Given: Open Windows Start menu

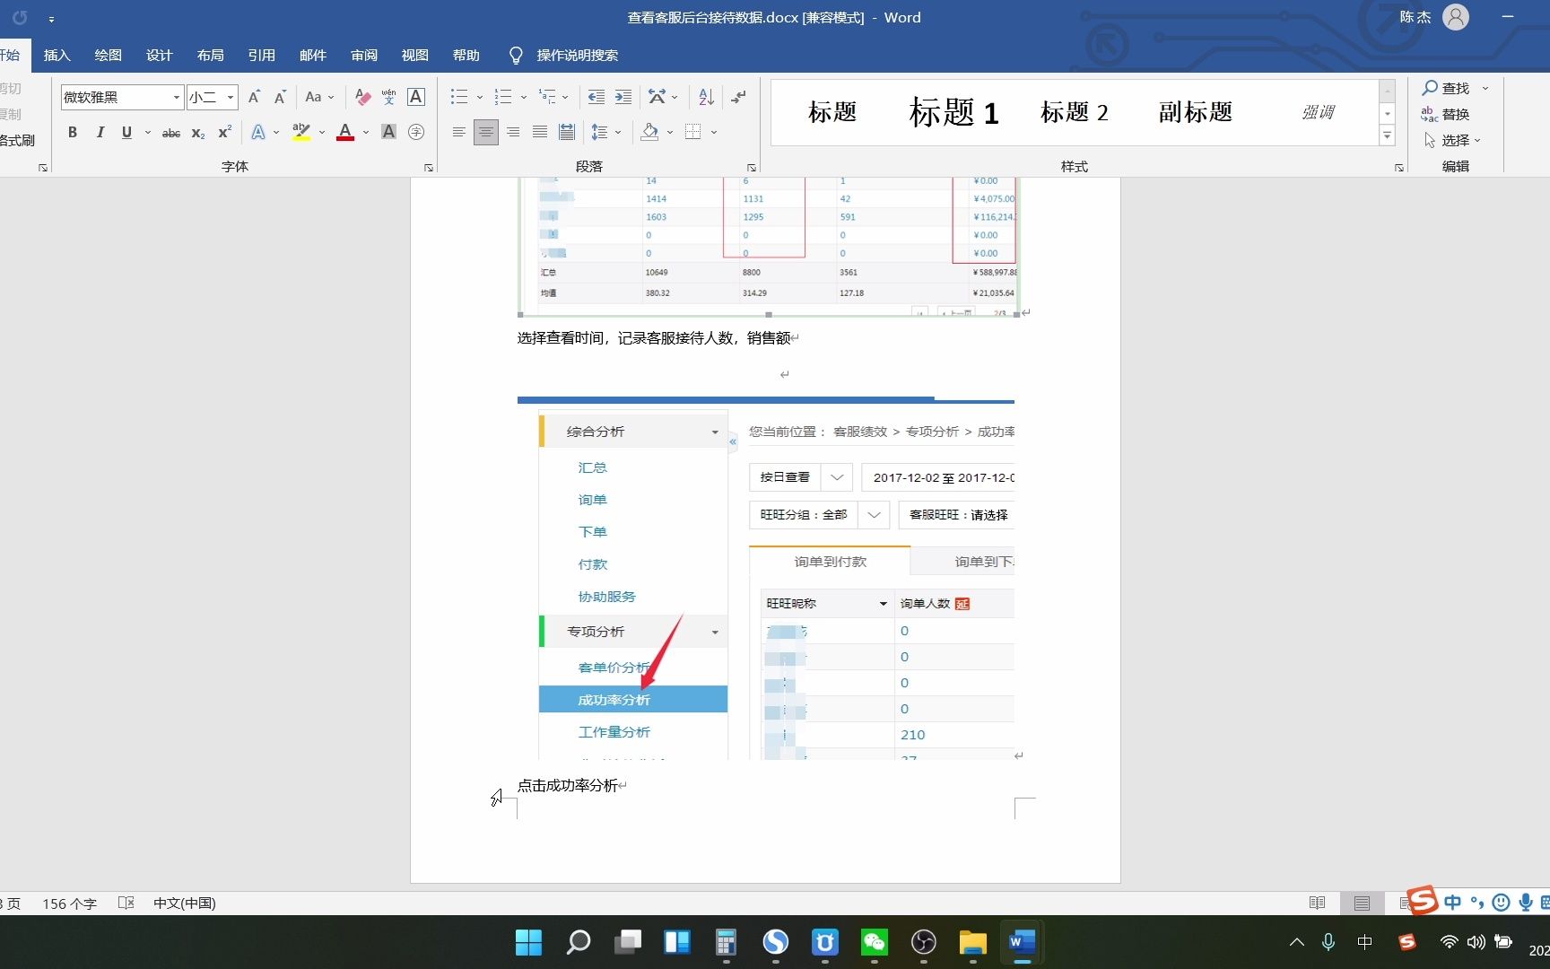Looking at the screenshot, I should pos(529,942).
